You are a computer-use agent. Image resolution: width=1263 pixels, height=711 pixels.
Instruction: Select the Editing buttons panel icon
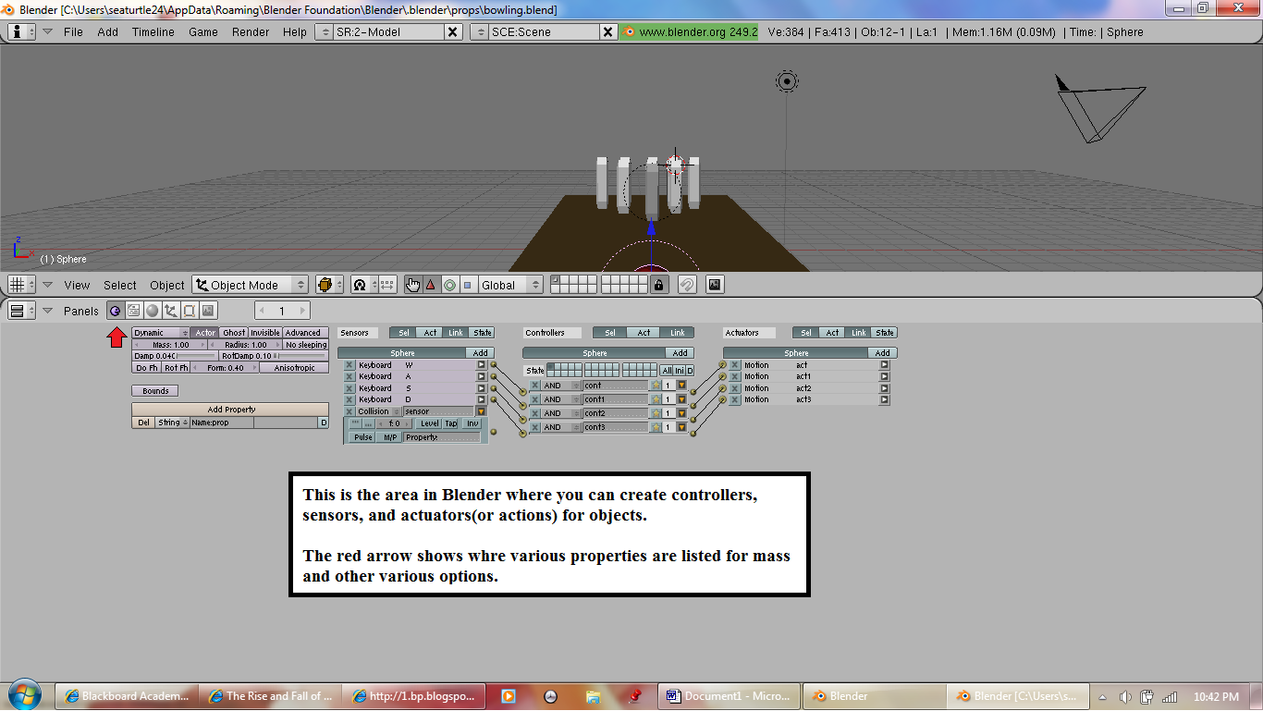click(x=190, y=310)
